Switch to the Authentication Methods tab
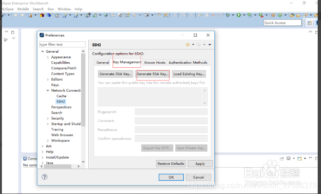The height and width of the screenshot is (194, 321). tap(188, 63)
